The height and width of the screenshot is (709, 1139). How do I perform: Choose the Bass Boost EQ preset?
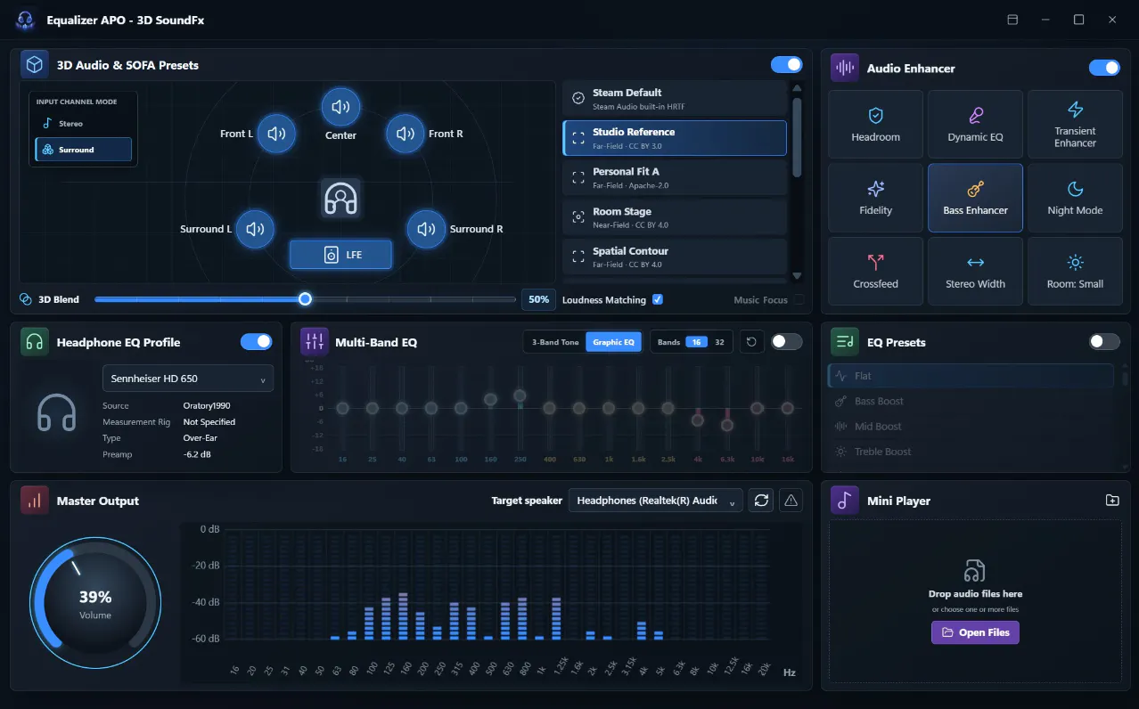click(x=971, y=401)
